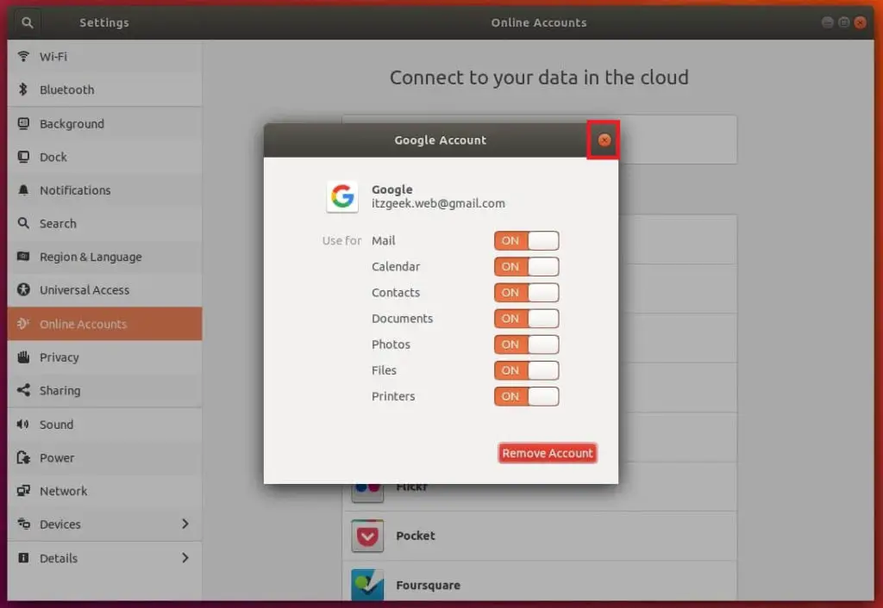
Task: Select Privacy in the sidebar
Action: [104, 357]
